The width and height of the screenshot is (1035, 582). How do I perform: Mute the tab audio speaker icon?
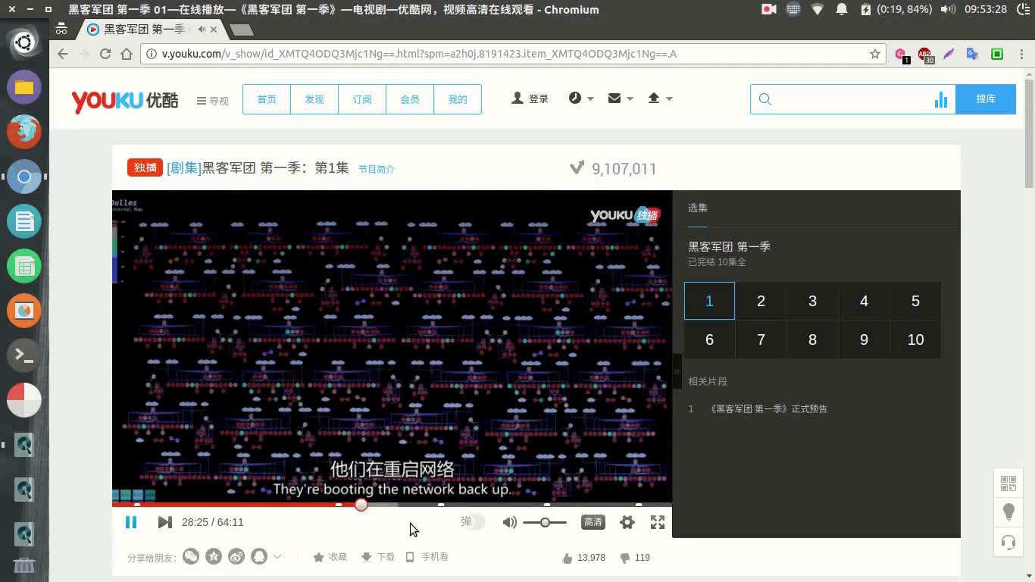tap(202, 30)
